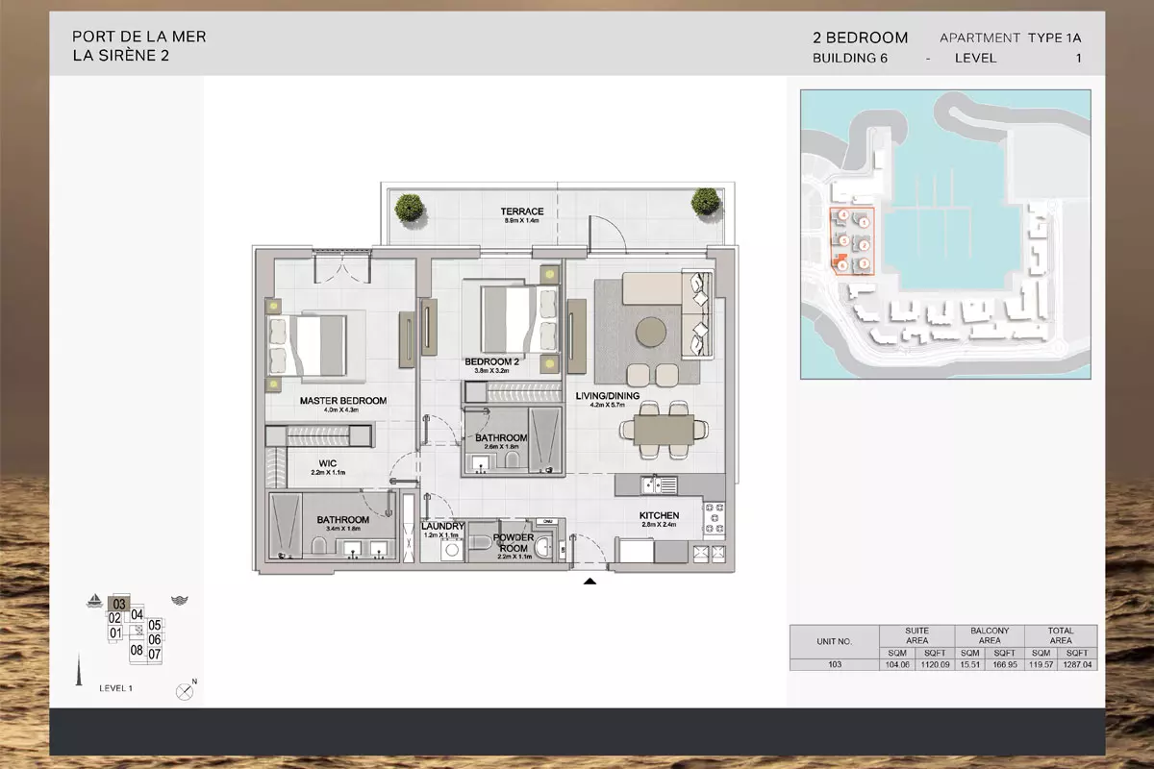Click the Total Area column header

coord(1061,635)
